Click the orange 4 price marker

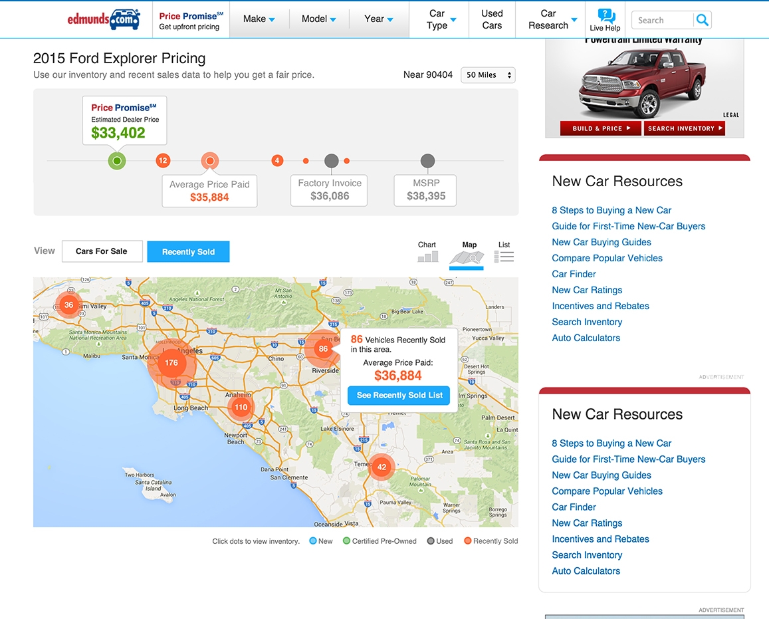click(x=277, y=160)
